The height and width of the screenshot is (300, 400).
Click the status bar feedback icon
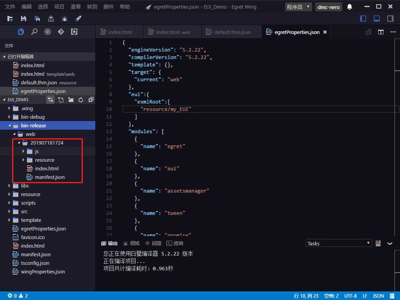(x=392, y=296)
